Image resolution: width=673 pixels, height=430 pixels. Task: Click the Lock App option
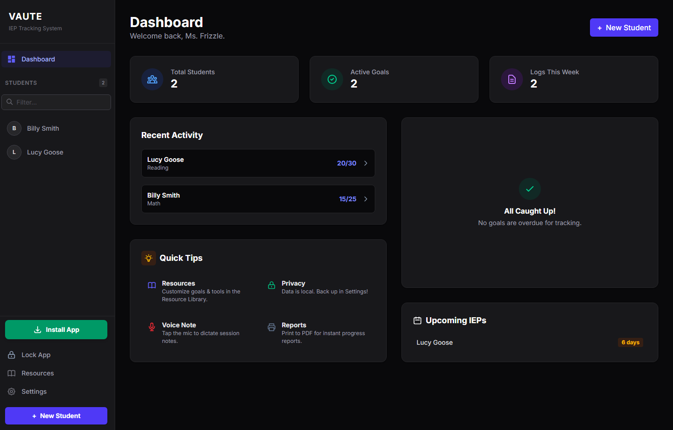pos(36,354)
